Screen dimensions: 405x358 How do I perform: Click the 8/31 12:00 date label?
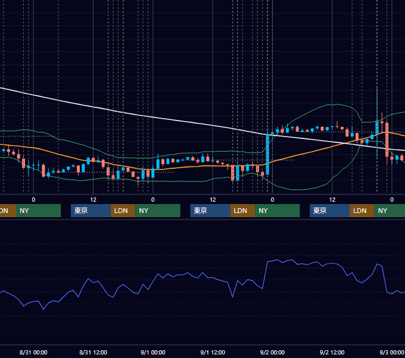[93, 352]
